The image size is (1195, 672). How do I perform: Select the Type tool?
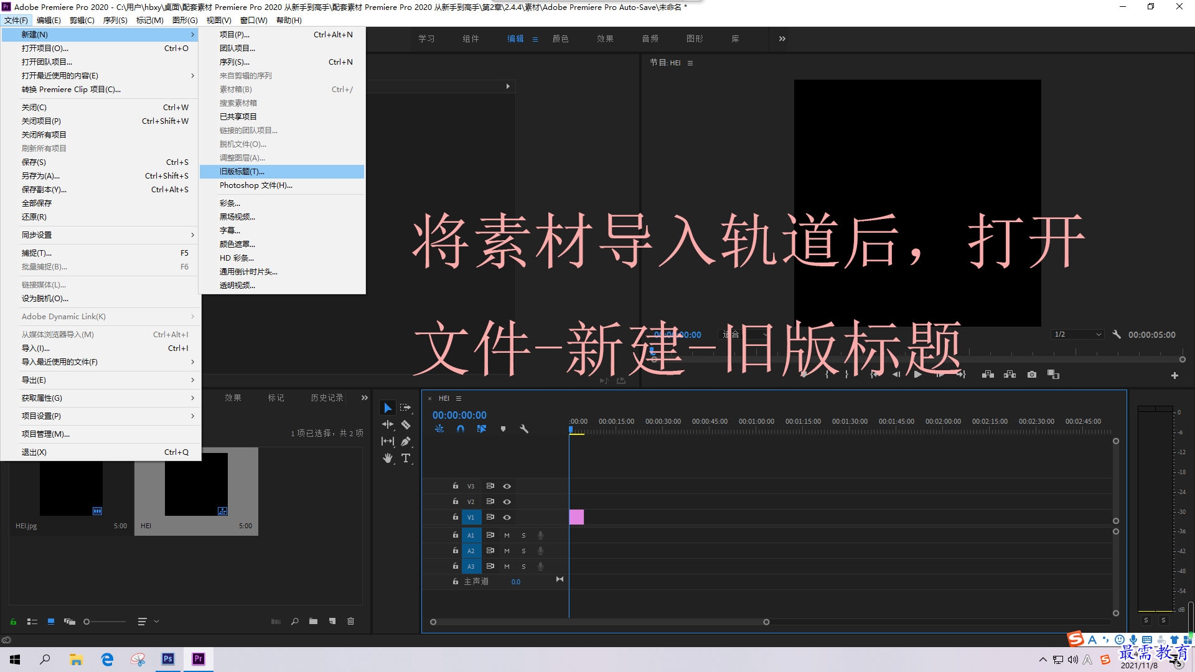pyautogui.click(x=405, y=458)
